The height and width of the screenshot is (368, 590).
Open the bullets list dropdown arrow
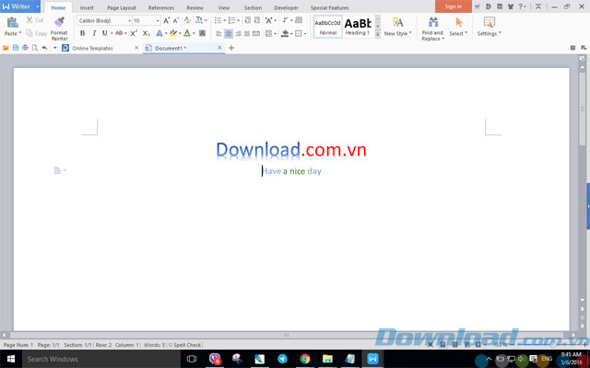tap(224, 20)
